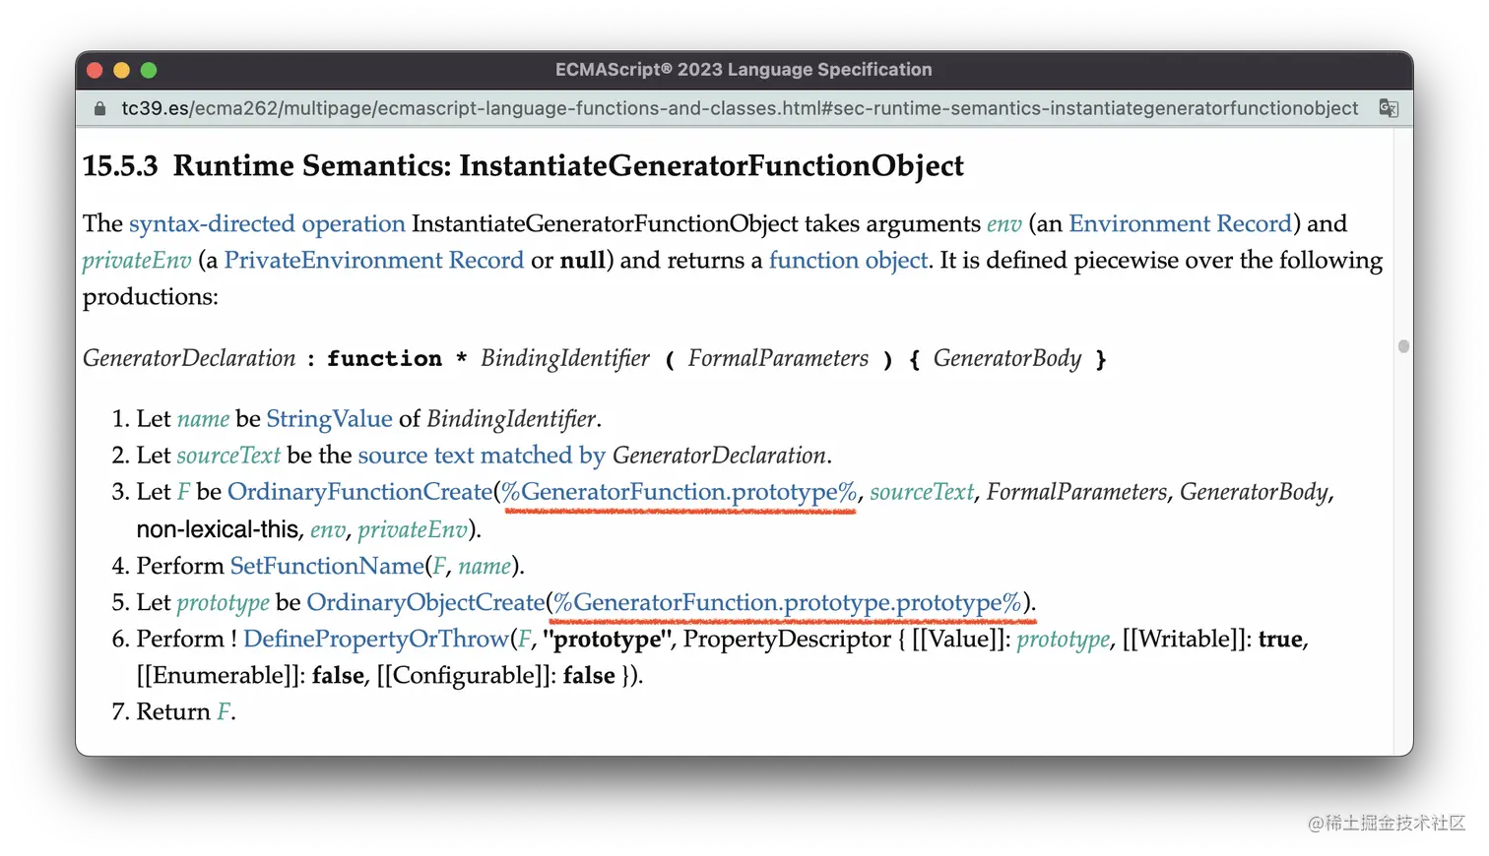This screenshot has height=856, width=1489.
Task: Open the Environment Record link
Action: (x=1181, y=224)
